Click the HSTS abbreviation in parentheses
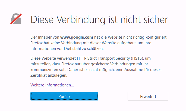The image size is (186, 111). tap(137, 58)
